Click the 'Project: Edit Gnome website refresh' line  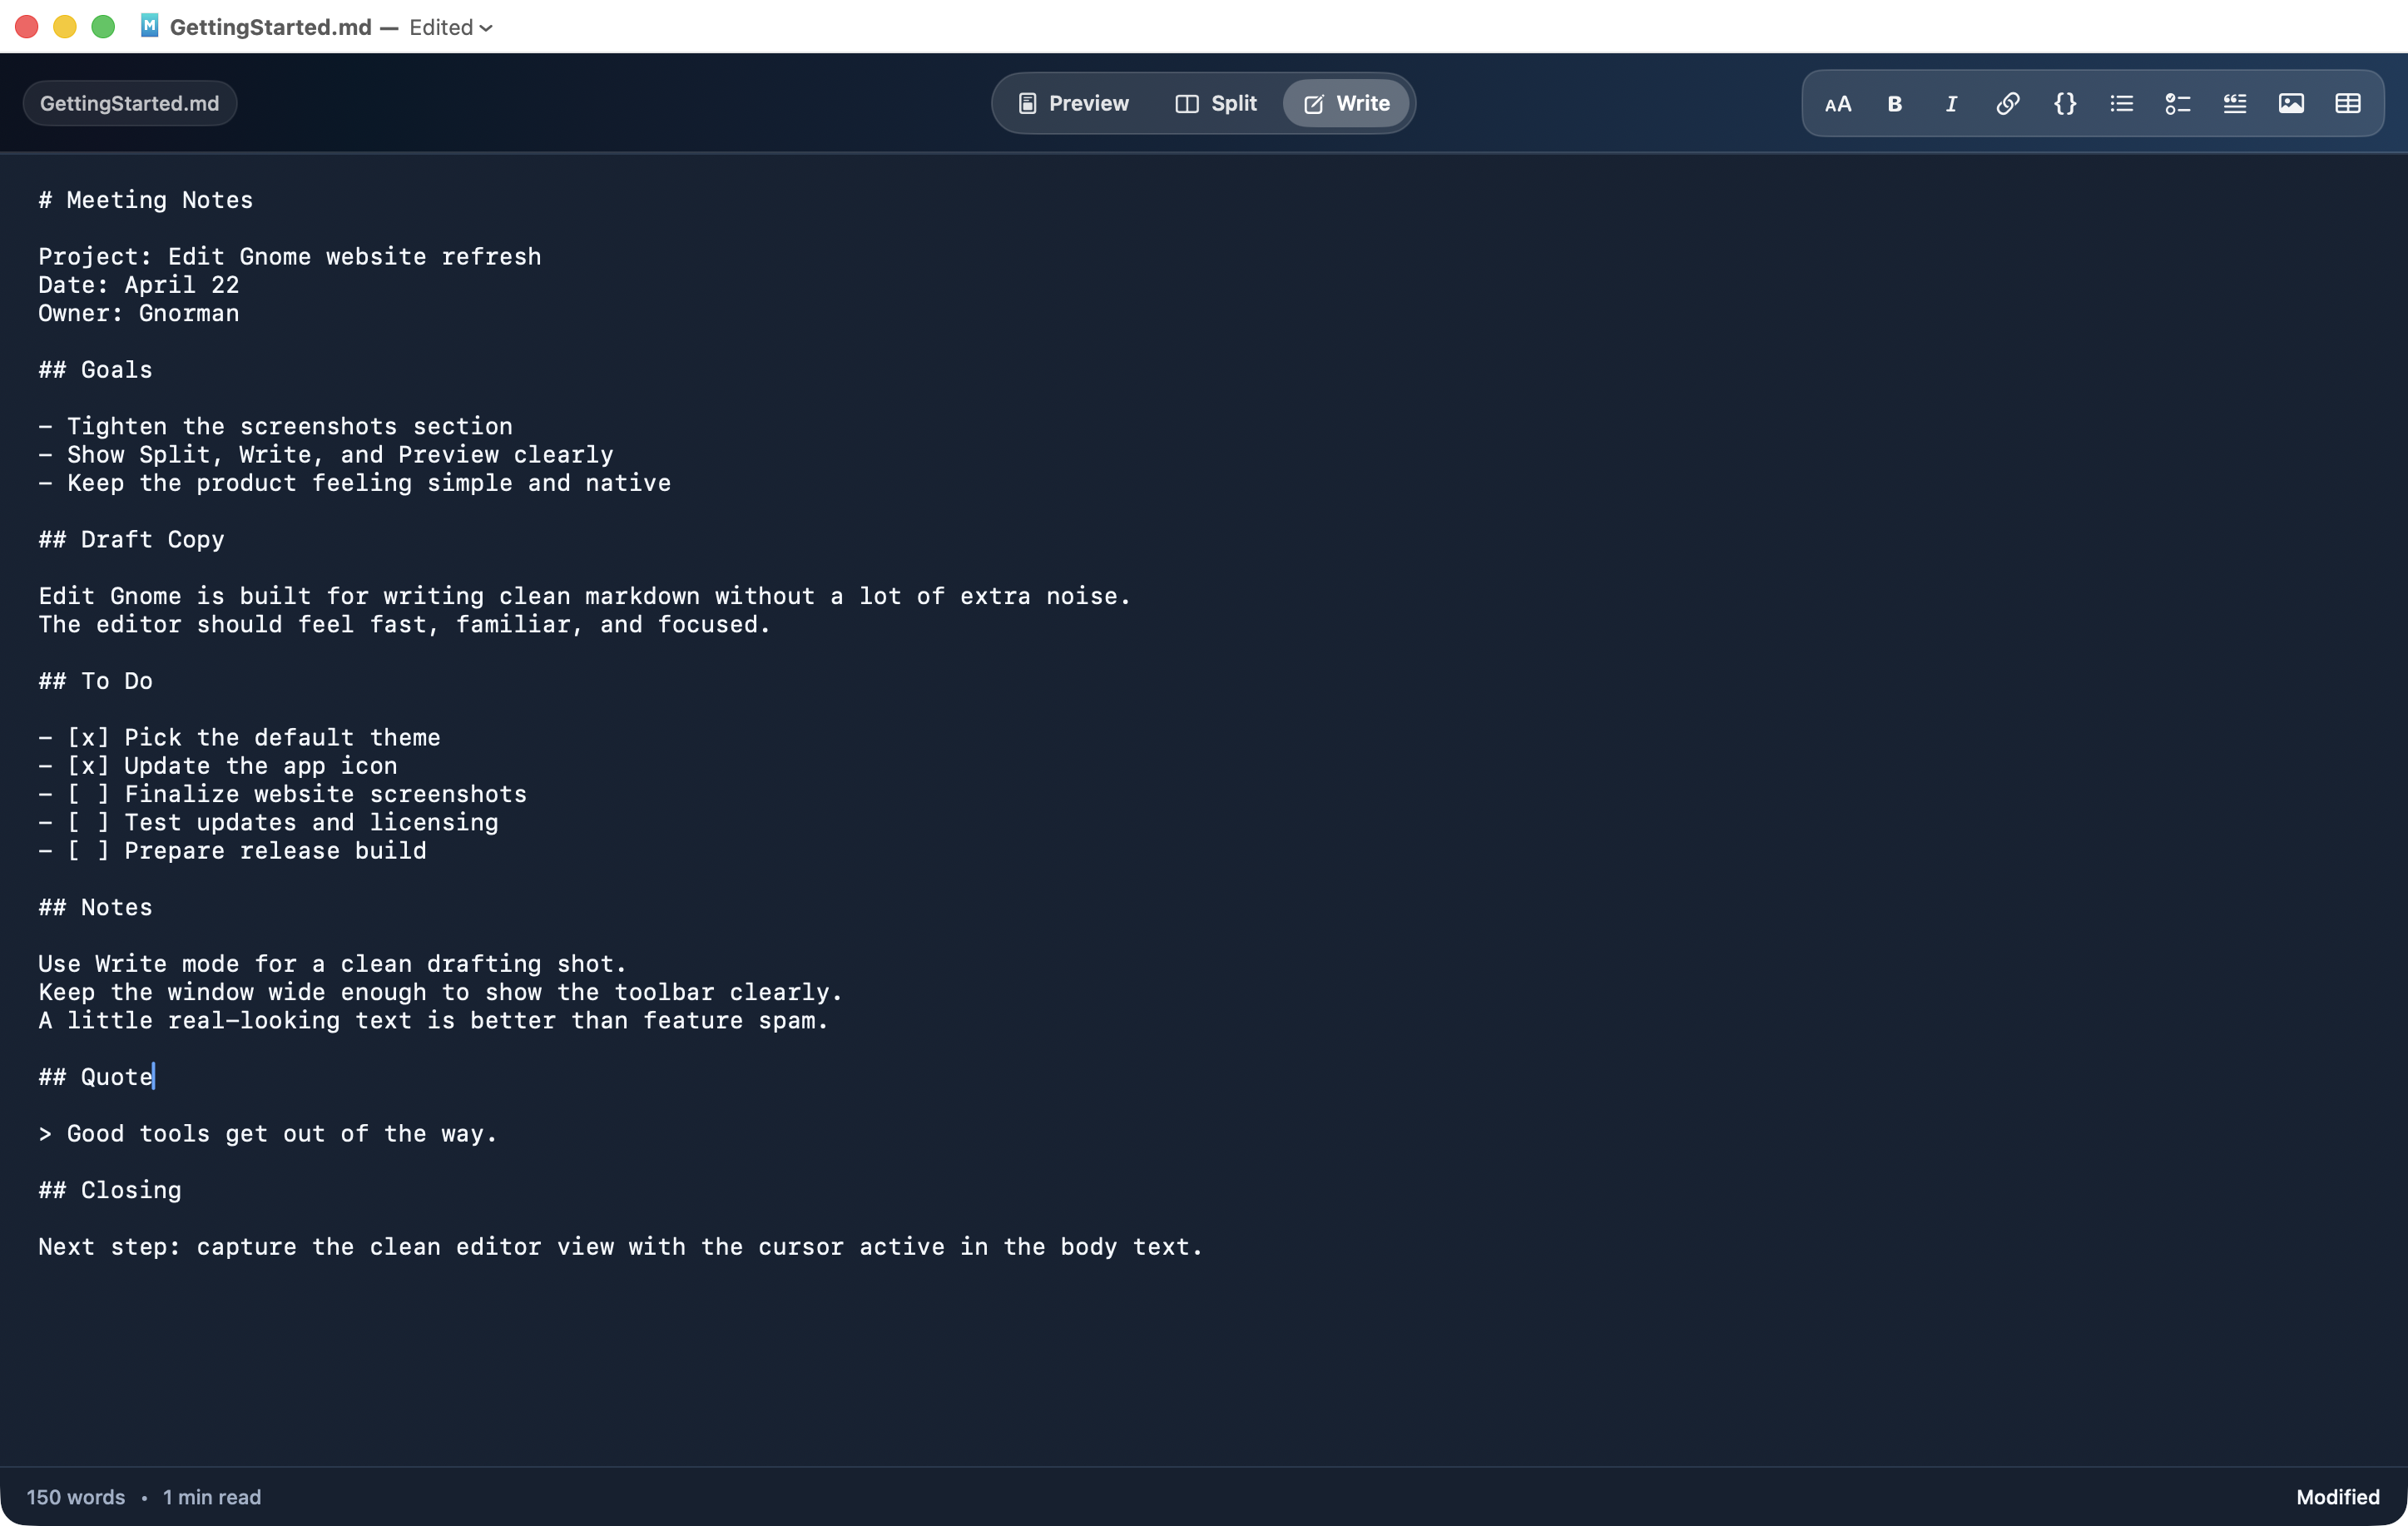(290, 257)
